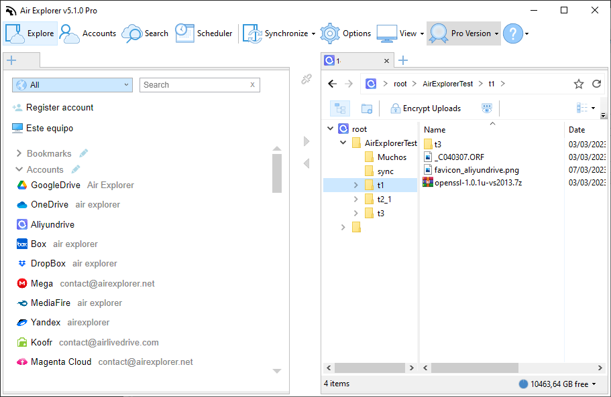Viewport: 611px width, 397px height.
Task: Open the Magenta Cloud account
Action: tap(105, 362)
